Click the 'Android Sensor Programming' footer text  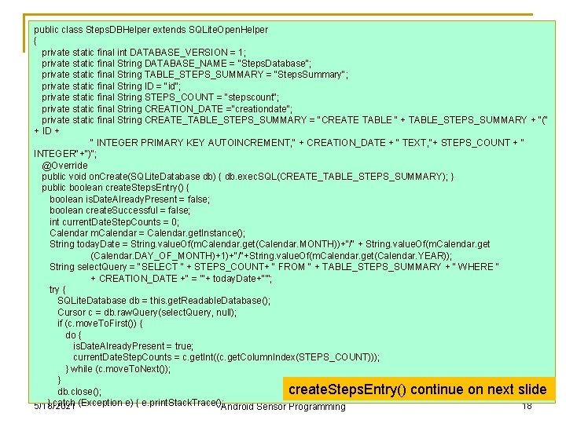(x=283, y=407)
